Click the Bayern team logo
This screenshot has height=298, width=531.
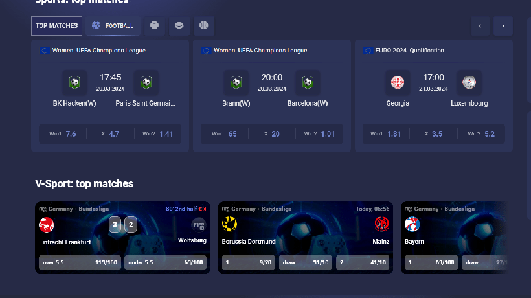(412, 224)
